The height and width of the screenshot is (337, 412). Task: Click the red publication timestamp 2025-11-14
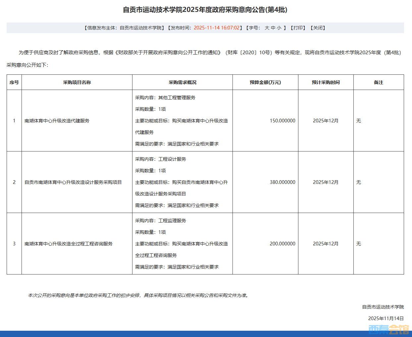[216, 28]
